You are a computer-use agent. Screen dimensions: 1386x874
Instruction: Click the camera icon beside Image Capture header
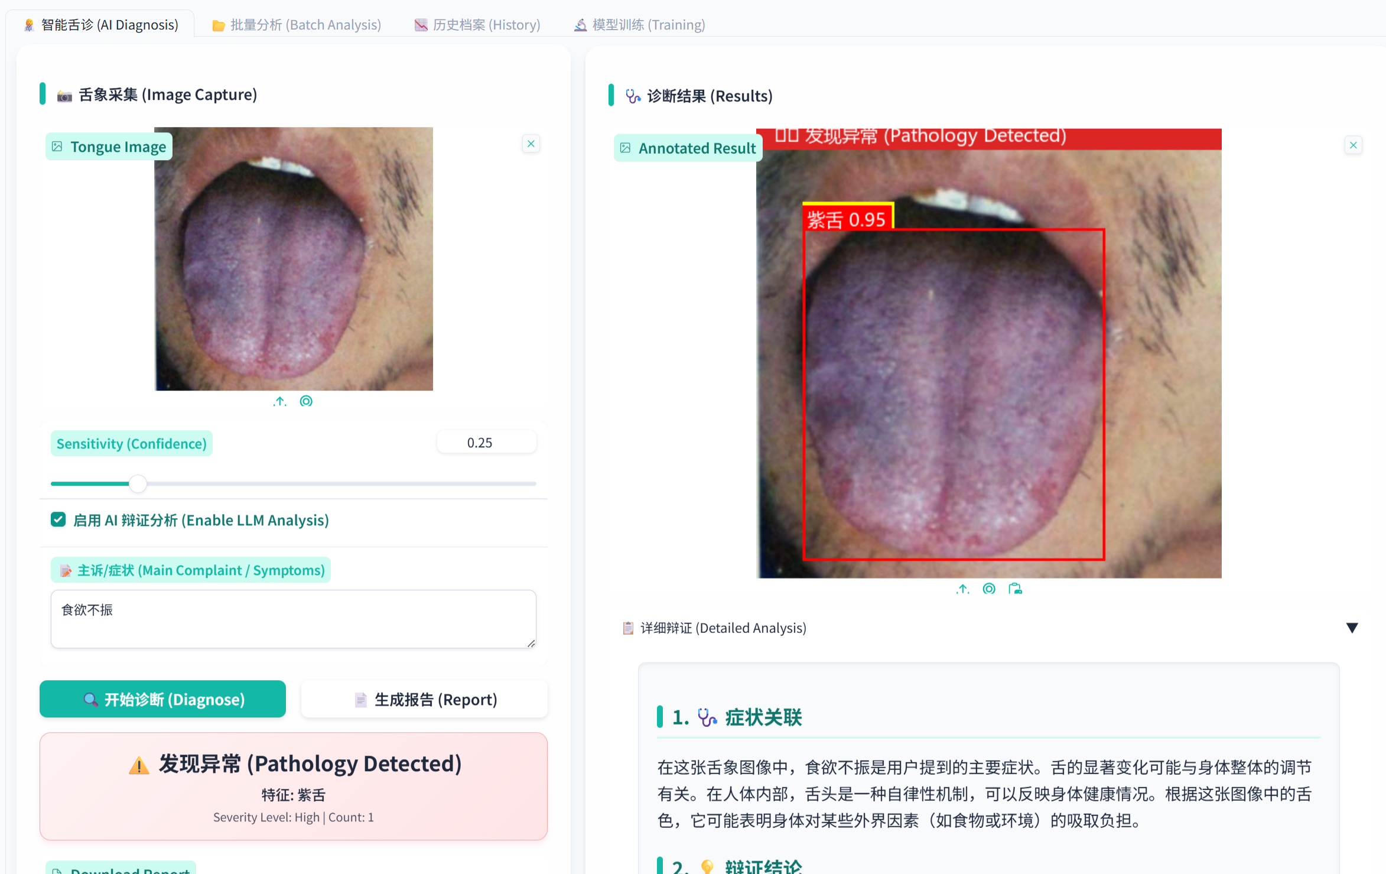(64, 95)
